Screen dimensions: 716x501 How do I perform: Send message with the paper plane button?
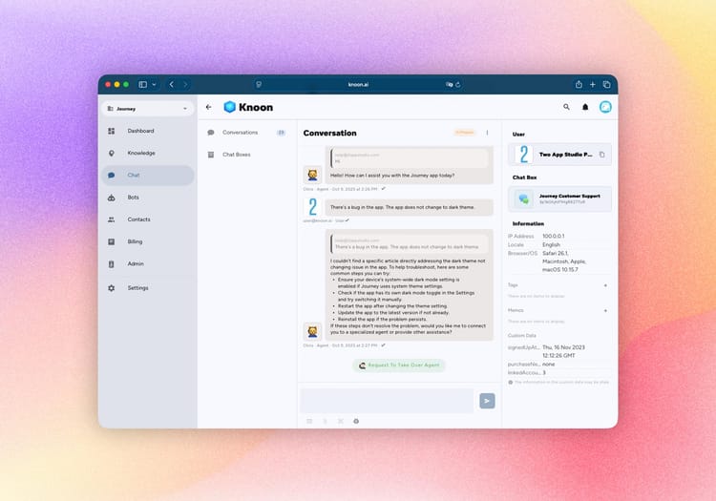(x=487, y=401)
